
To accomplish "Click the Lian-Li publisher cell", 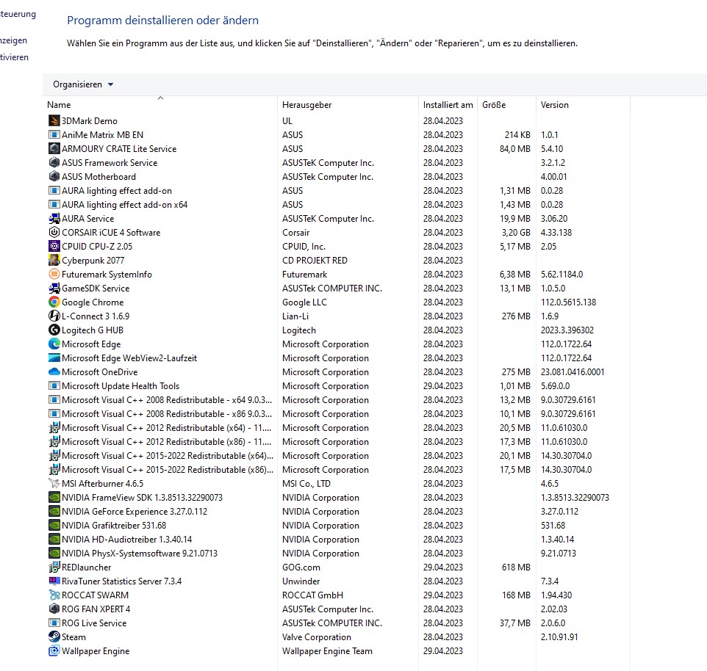I will coord(295,316).
